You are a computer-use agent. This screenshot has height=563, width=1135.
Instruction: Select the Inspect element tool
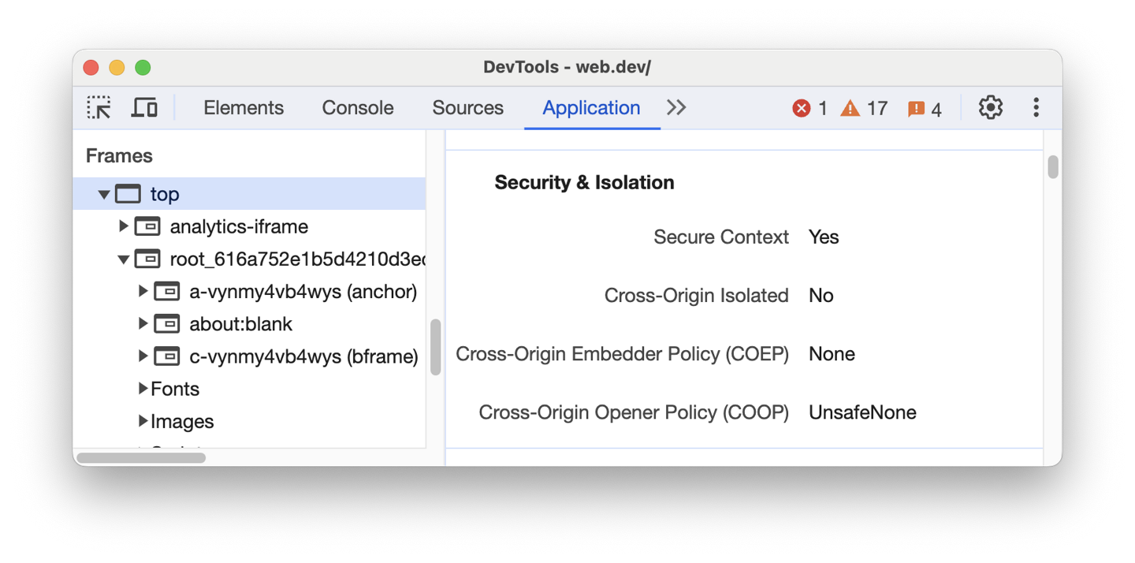(x=98, y=107)
